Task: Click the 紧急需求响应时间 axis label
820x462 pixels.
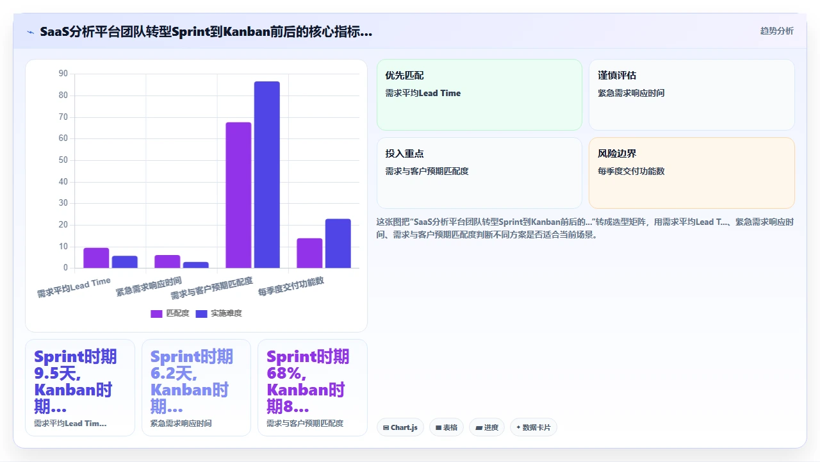Action: pos(149,286)
